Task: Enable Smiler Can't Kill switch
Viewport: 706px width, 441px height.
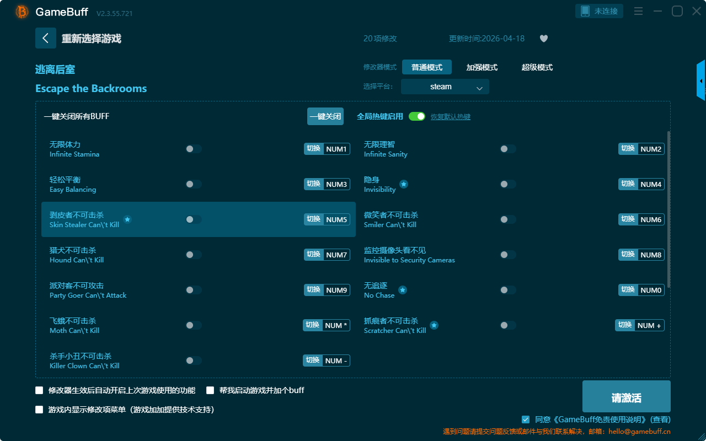Action: click(x=508, y=219)
